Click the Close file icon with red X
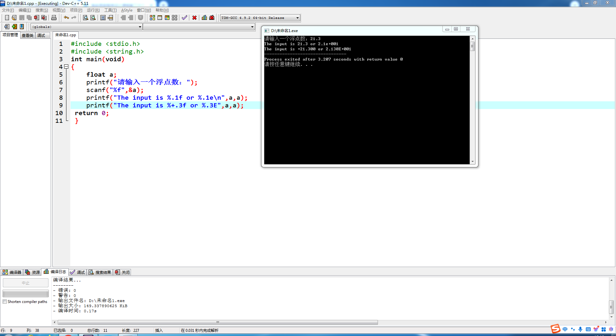This screenshot has width=616, height=336. click(37, 18)
